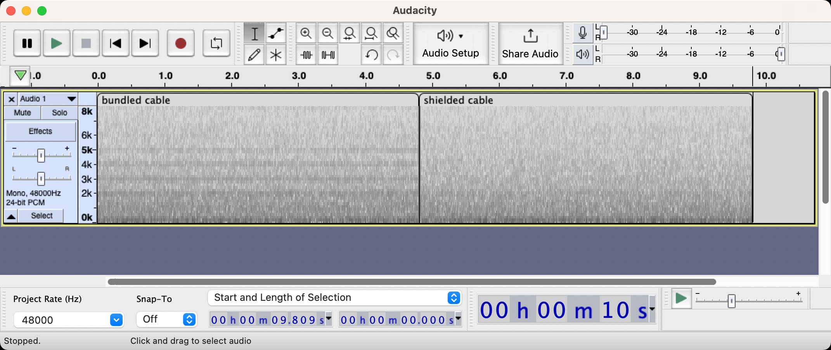Click the 5.0 mark on the timeline ruler
The width and height of the screenshot is (831, 350).
[x=433, y=75]
